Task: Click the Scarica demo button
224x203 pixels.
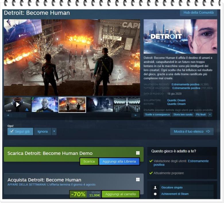Action: point(89,161)
